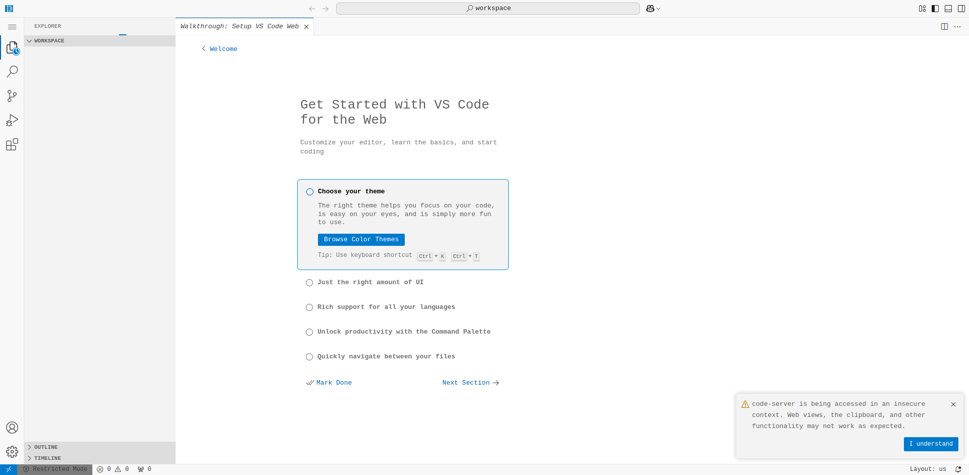
Task: Open the Accounts icon in activity bar
Action: click(12, 428)
